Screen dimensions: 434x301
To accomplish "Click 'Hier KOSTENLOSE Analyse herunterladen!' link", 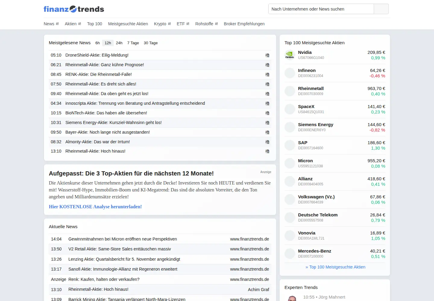I will pos(95,206).
